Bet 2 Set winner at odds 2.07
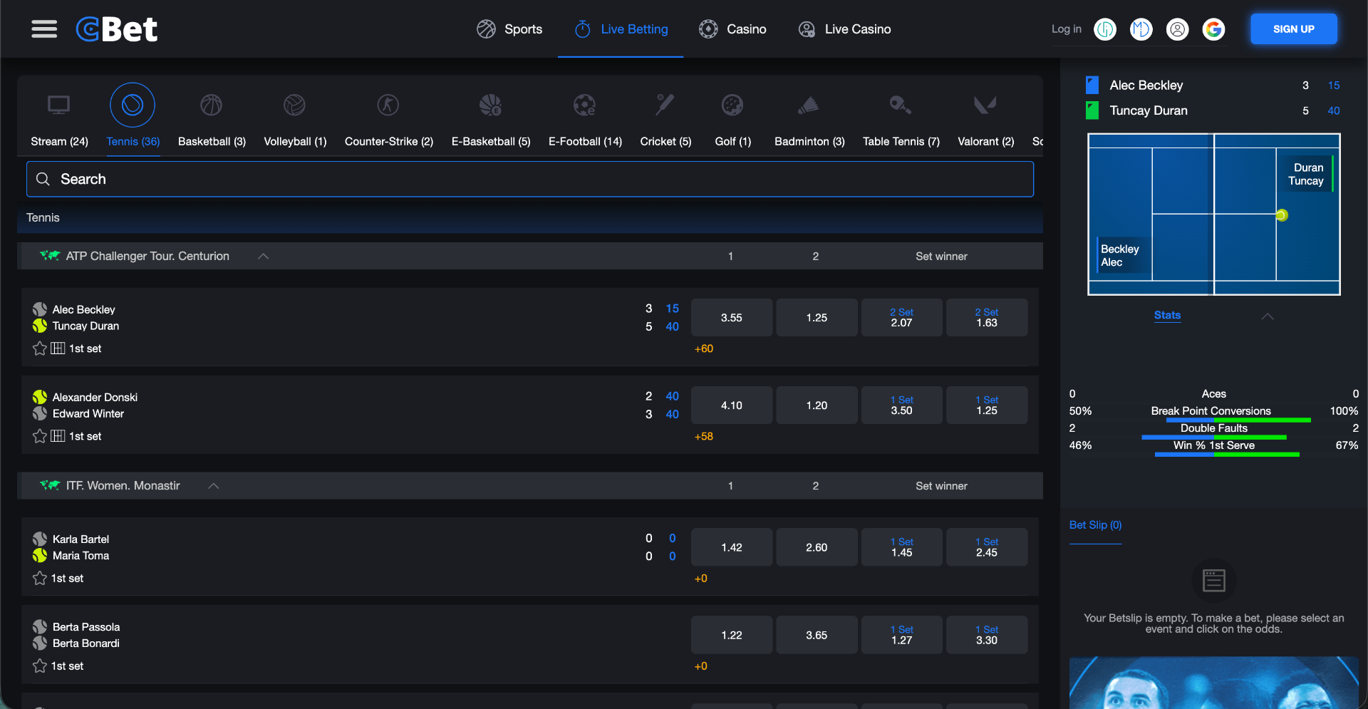This screenshot has height=709, width=1368. click(901, 318)
